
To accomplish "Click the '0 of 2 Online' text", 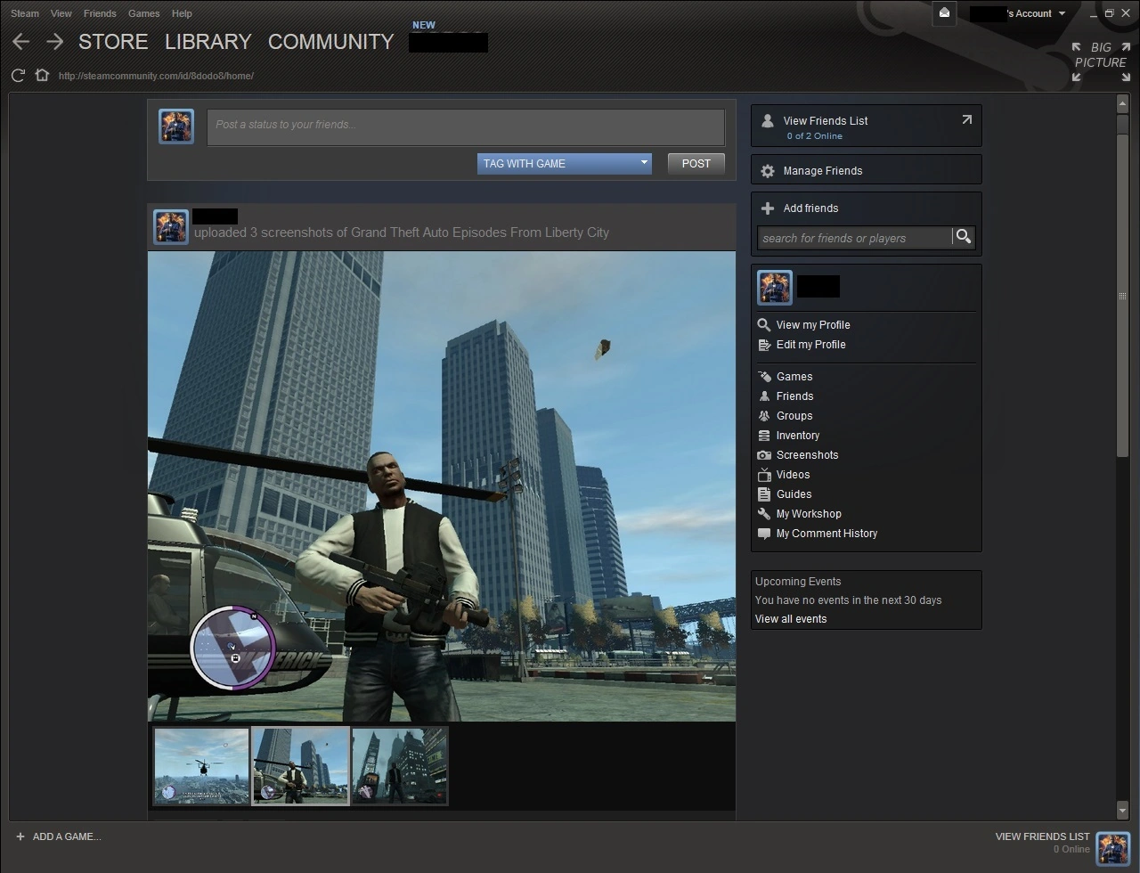I will click(x=814, y=136).
